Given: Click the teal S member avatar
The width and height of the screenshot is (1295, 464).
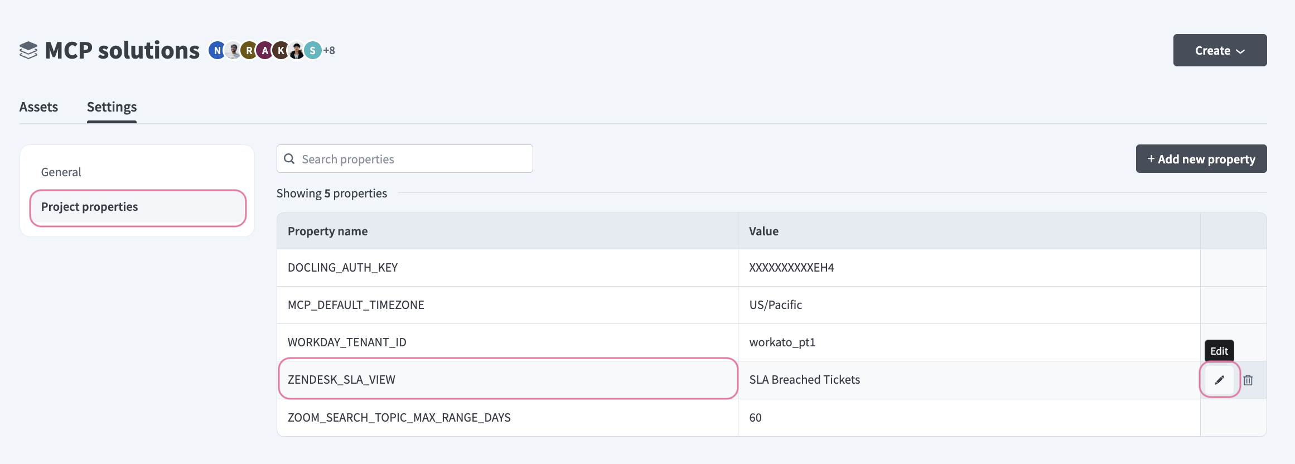Looking at the screenshot, I should click(x=313, y=50).
